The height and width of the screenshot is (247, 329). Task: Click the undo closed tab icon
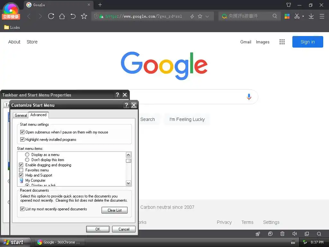(73, 16)
